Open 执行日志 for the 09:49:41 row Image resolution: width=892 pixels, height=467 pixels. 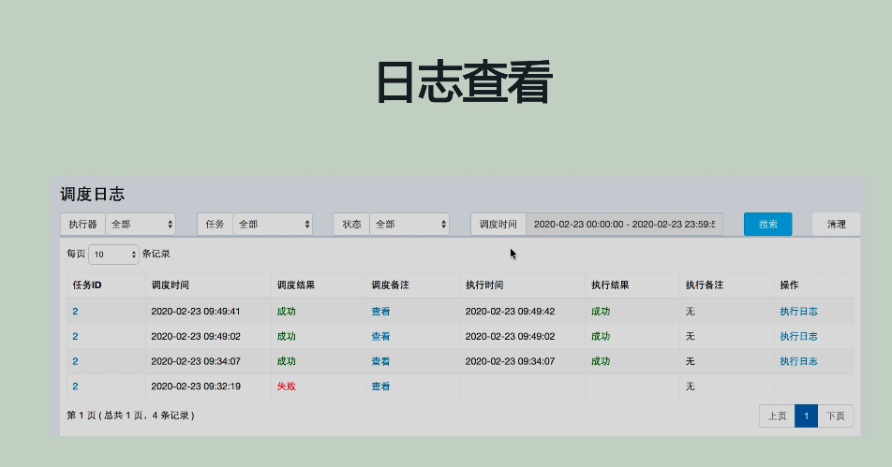[798, 312]
